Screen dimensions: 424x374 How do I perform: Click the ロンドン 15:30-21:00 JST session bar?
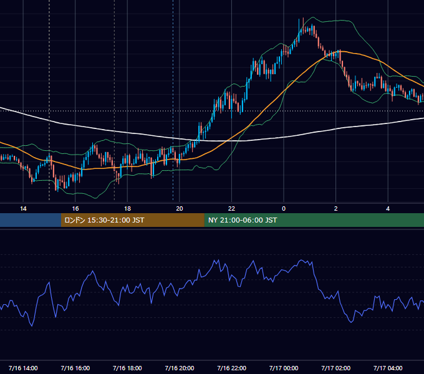click(132, 220)
